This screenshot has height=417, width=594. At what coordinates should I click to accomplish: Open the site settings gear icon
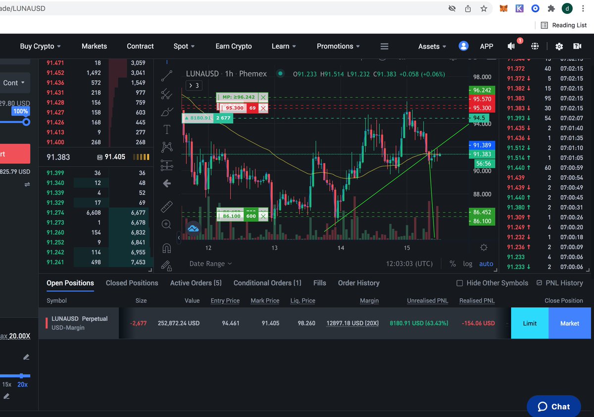point(559,46)
